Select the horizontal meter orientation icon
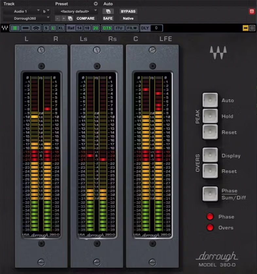The height and width of the screenshot is (274, 257). pyautogui.click(x=26, y=28)
